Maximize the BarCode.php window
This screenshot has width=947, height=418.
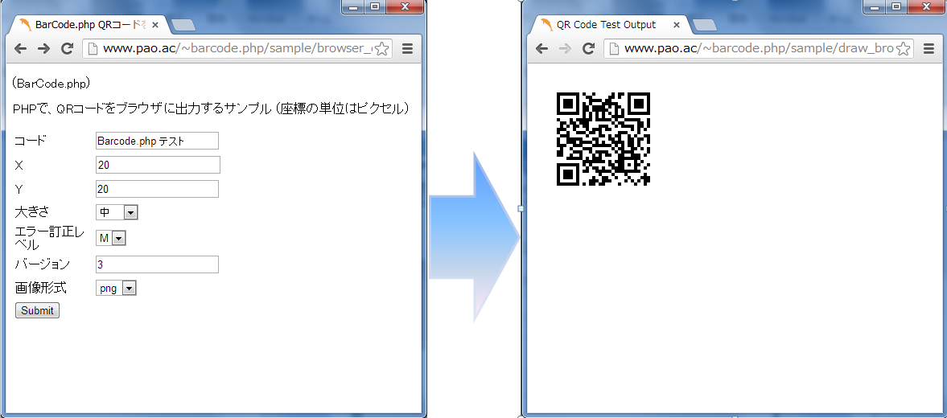(x=374, y=6)
